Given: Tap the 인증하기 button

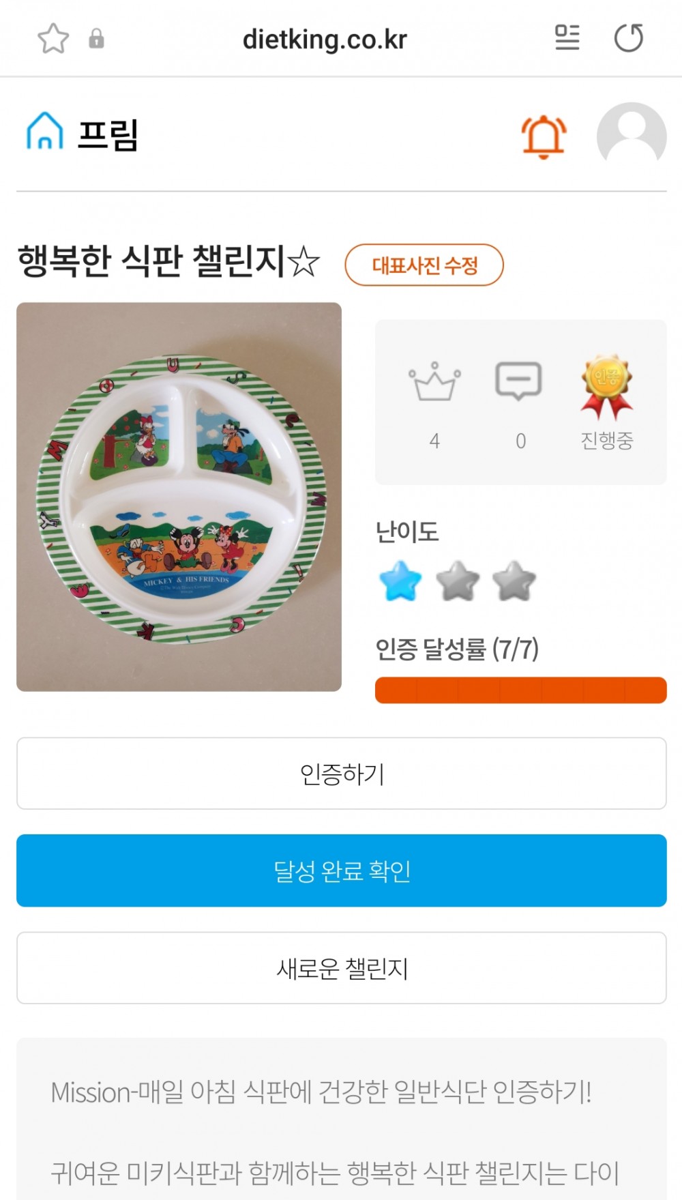Looking at the screenshot, I should pyautogui.click(x=342, y=774).
